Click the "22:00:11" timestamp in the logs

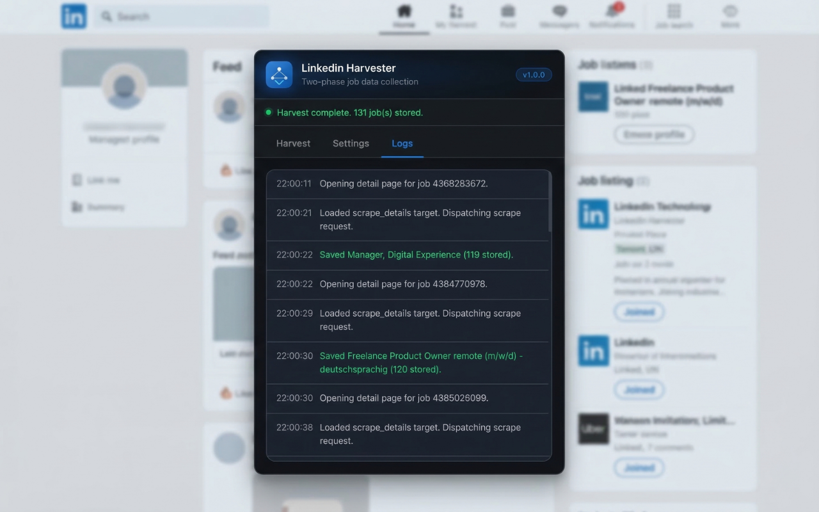click(294, 184)
